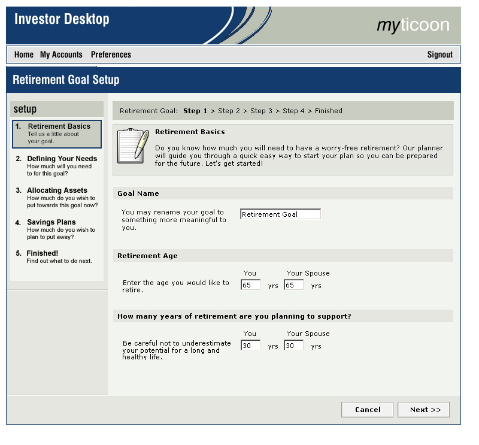Image resolution: width=479 pixels, height=445 pixels.
Task: Edit your retirement age field
Action: 250,285
